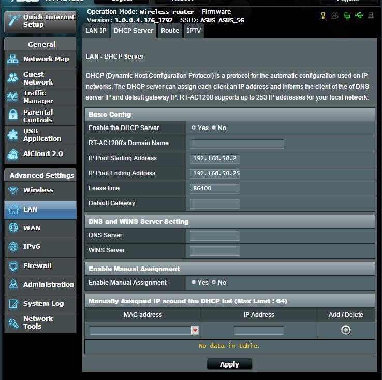Image resolution: width=382 pixels, height=380 pixels.
Task: Select the LAN house icon
Action: click(x=13, y=209)
